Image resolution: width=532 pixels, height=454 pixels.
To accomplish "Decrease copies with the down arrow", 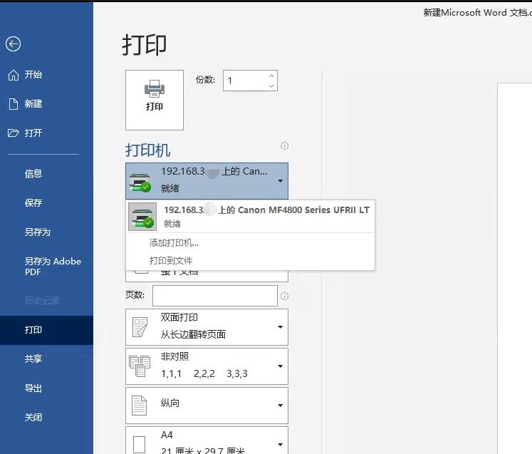I will (x=271, y=86).
